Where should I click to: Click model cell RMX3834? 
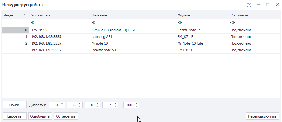tap(202, 50)
